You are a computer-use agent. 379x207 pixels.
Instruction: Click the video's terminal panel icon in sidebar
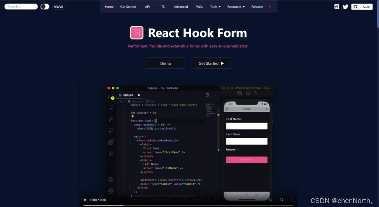111,153
